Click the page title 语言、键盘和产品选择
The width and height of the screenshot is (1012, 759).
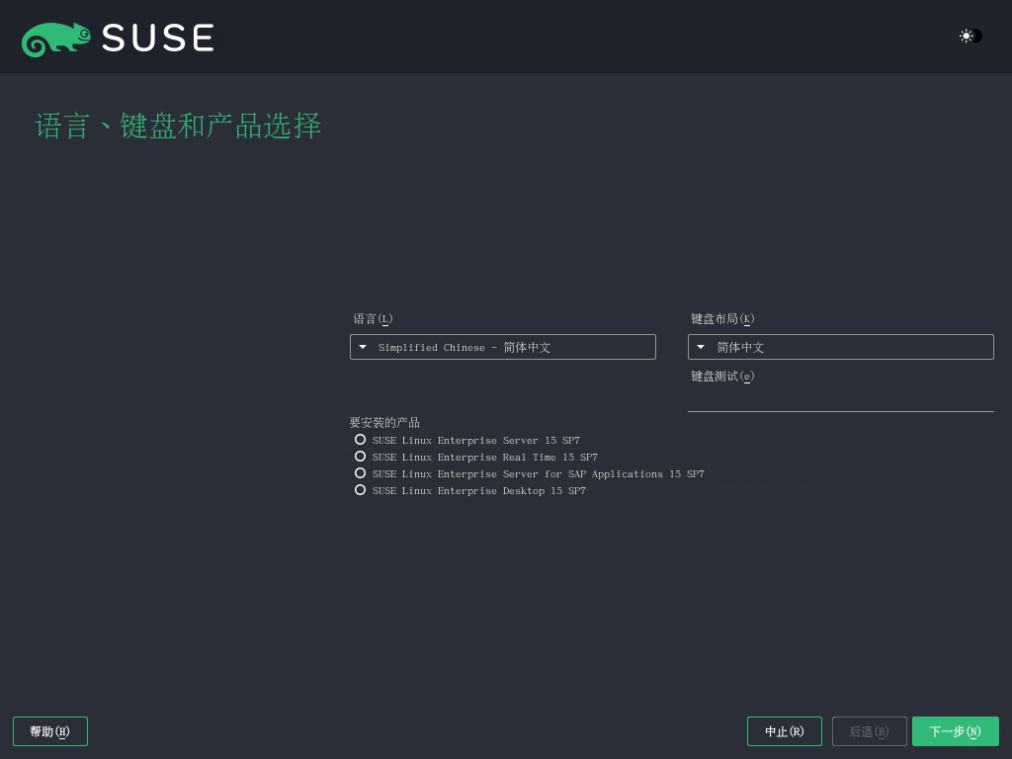pyautogui.click(x=178, y=126)
